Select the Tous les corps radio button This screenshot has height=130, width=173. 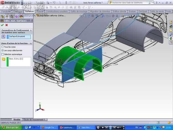(3, 47)
